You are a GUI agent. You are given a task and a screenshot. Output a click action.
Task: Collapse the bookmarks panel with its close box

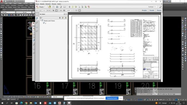point(67,14)
